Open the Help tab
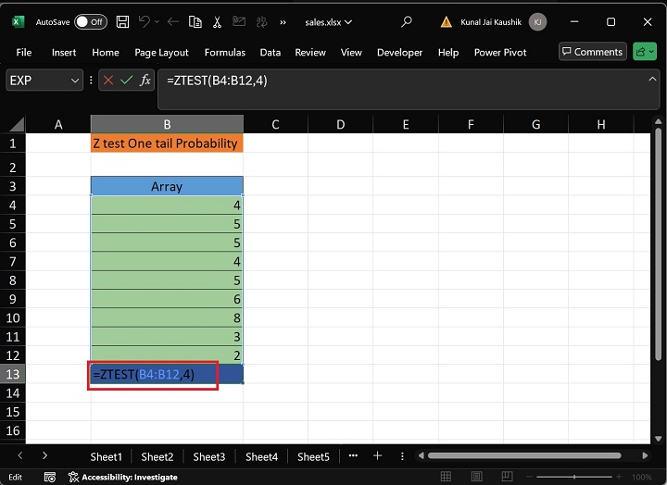This screenshot has height=485, width=667. tap(448, 52)
